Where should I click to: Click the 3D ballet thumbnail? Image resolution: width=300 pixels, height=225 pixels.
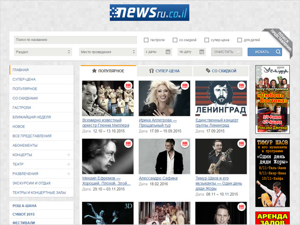pyautogui.click(x=108, y=213)
